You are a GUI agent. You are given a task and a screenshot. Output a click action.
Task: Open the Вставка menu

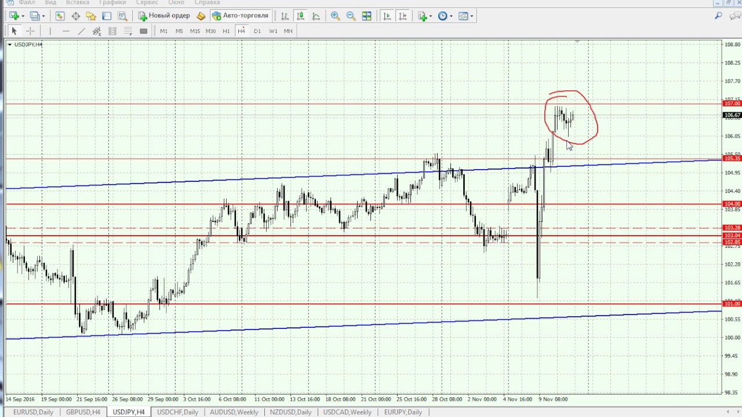(x=78, y=2)
